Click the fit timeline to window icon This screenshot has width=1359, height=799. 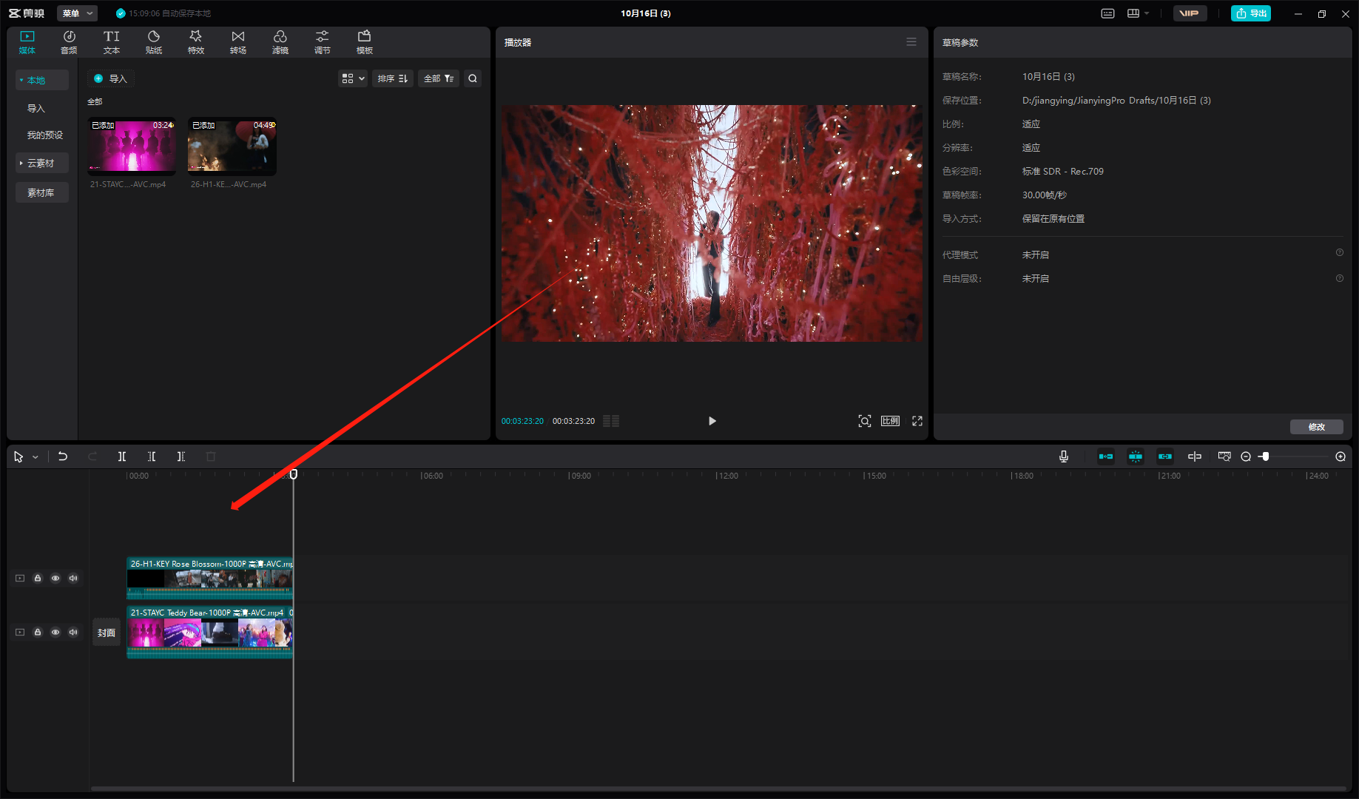(x=1224, y=456)
